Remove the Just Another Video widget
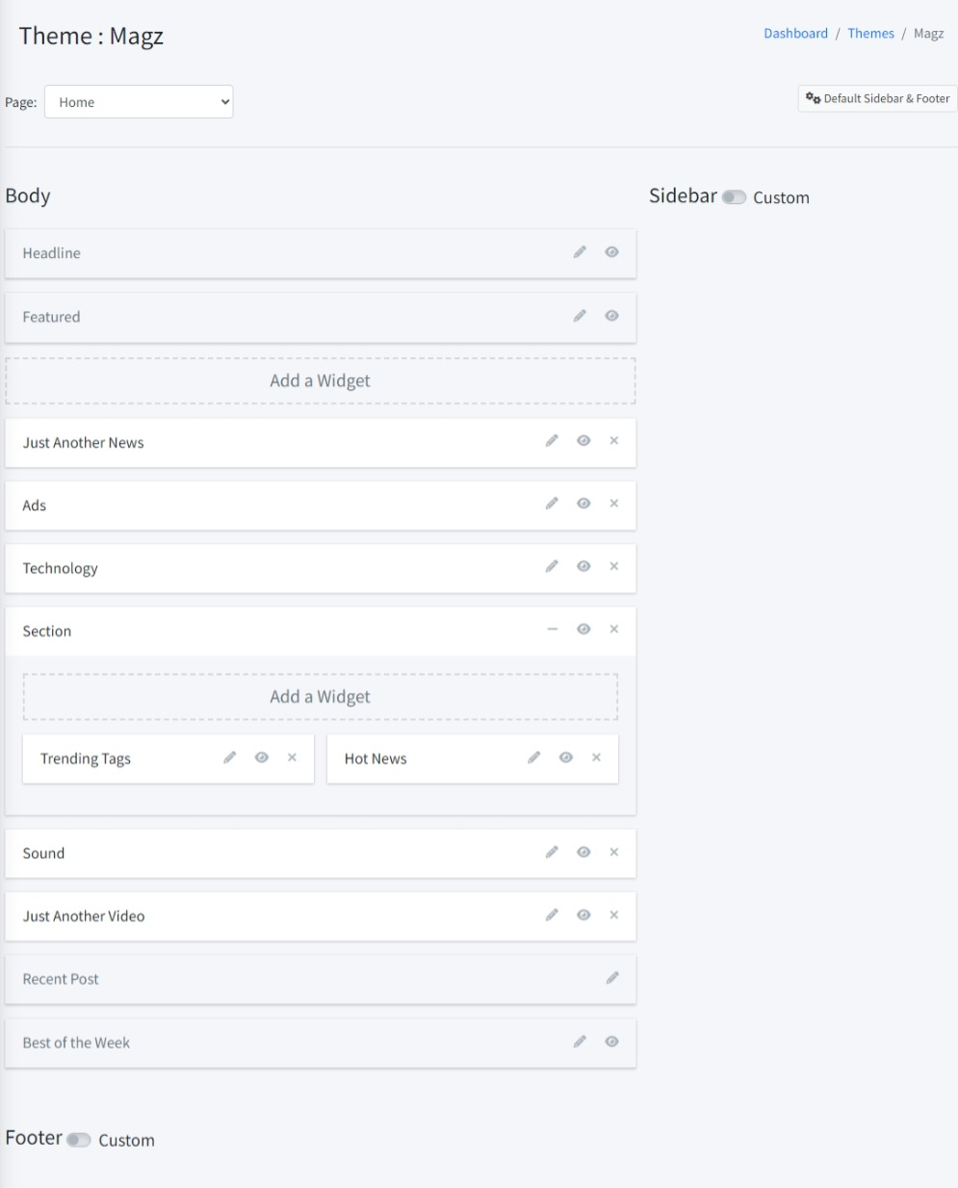The image size is (958, 1188). [x=613, y=915]
